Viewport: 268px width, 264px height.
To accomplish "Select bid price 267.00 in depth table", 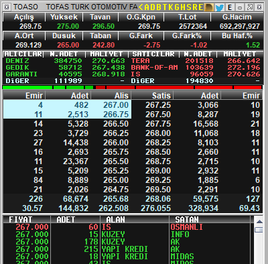I will [x=116, y=105].
